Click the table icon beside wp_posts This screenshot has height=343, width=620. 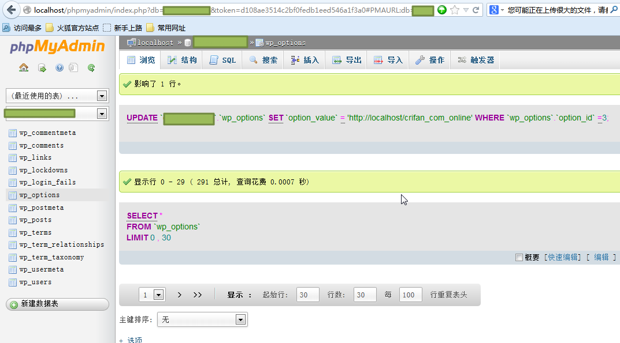[x=13, y=220]
